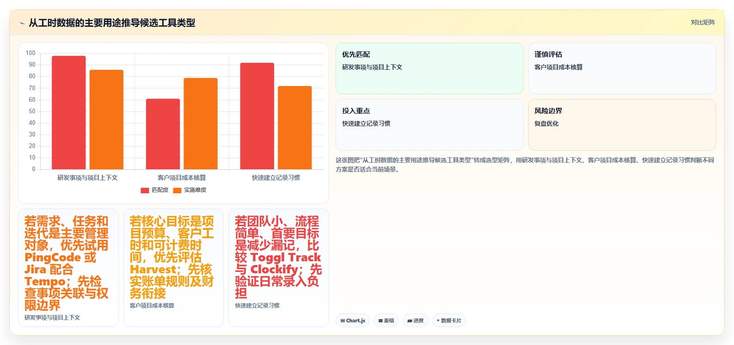Screen dimensions: 734x345
Task: Click the x-axis label 客户项目成本核算
Action: (x=182, y=178)
